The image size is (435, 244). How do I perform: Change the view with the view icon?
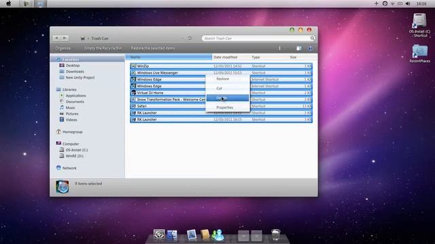tap(279, 48)
